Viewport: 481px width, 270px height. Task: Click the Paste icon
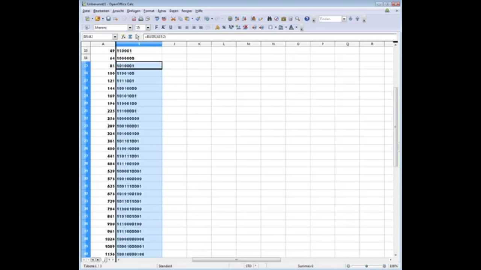(x=187, y=19)
